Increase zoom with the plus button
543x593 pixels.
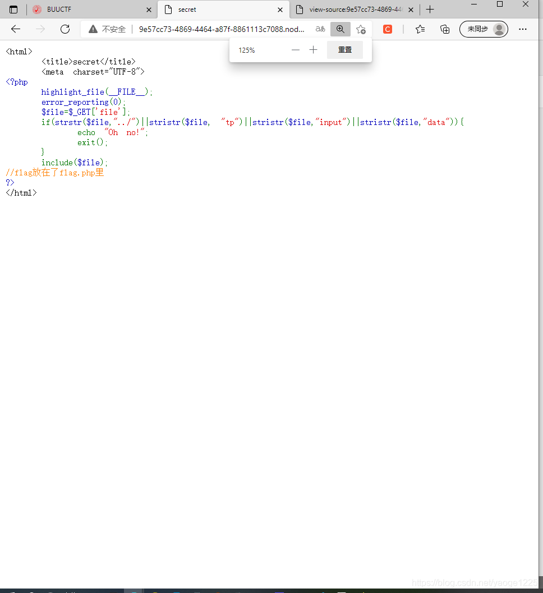coord(314,50)
